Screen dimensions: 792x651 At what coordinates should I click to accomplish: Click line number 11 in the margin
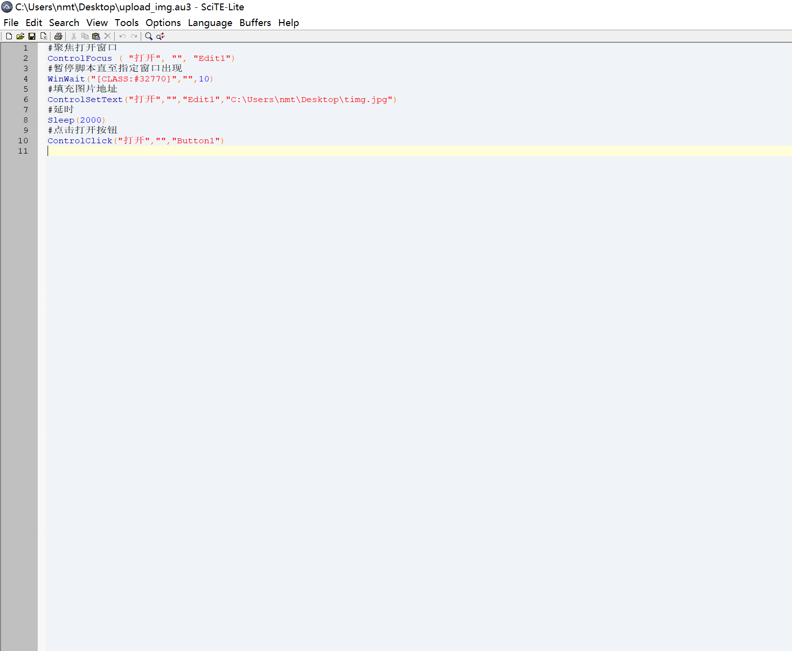pos(23,151)
